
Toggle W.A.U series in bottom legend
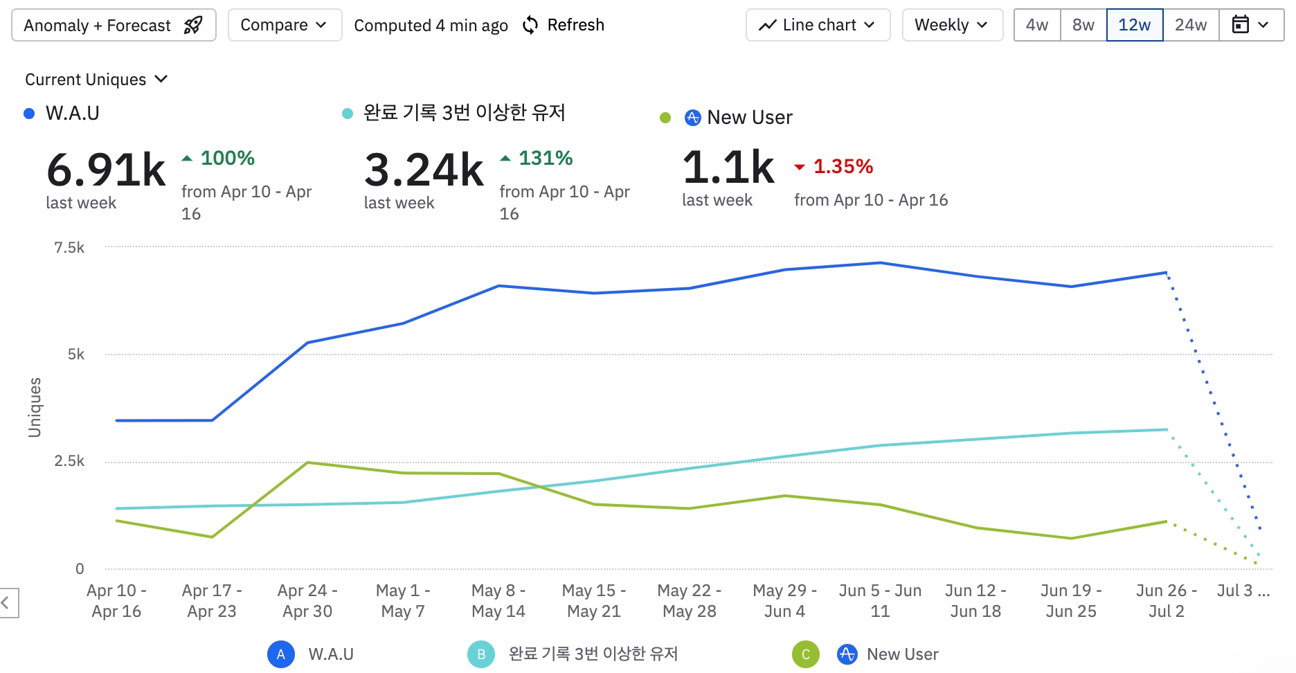[x=331, y=654]
